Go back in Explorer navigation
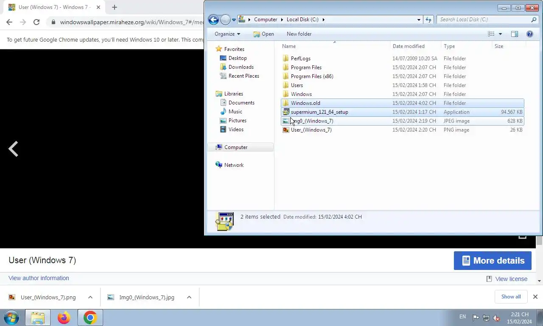Viewport: 543px width, 326px height. 213,20
